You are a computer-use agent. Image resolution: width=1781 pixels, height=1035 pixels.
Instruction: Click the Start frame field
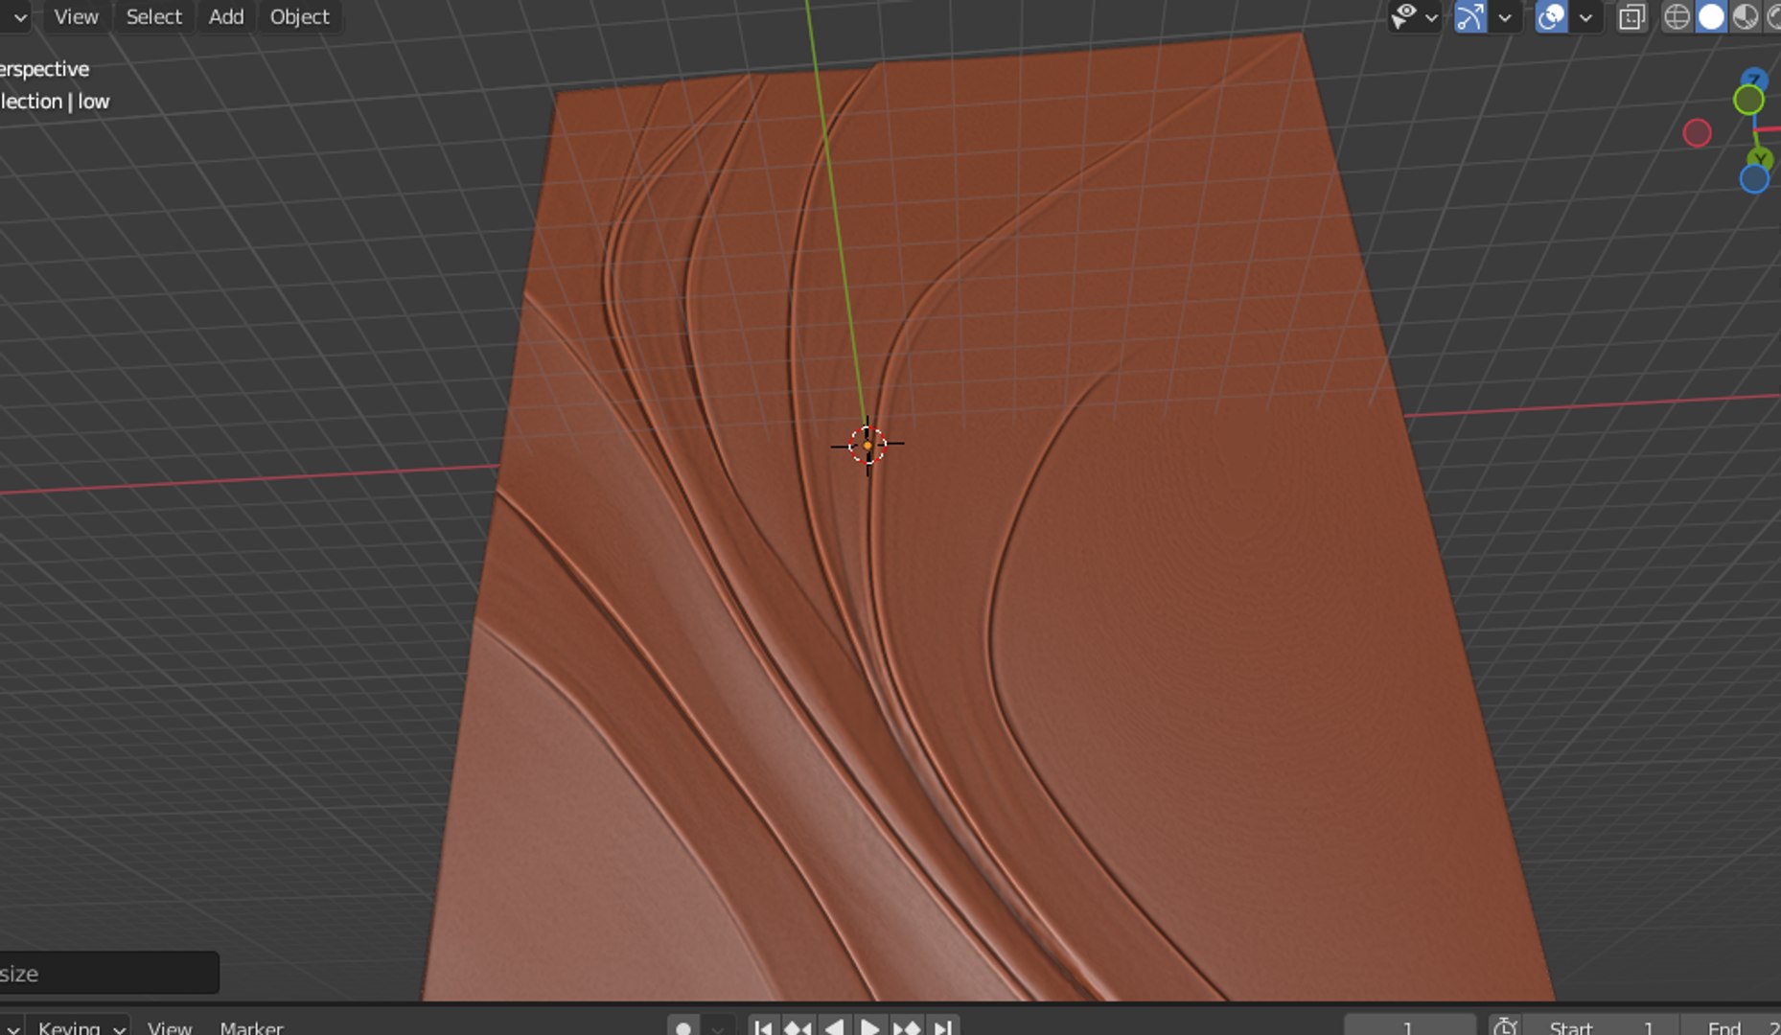coord(1601,1026)
